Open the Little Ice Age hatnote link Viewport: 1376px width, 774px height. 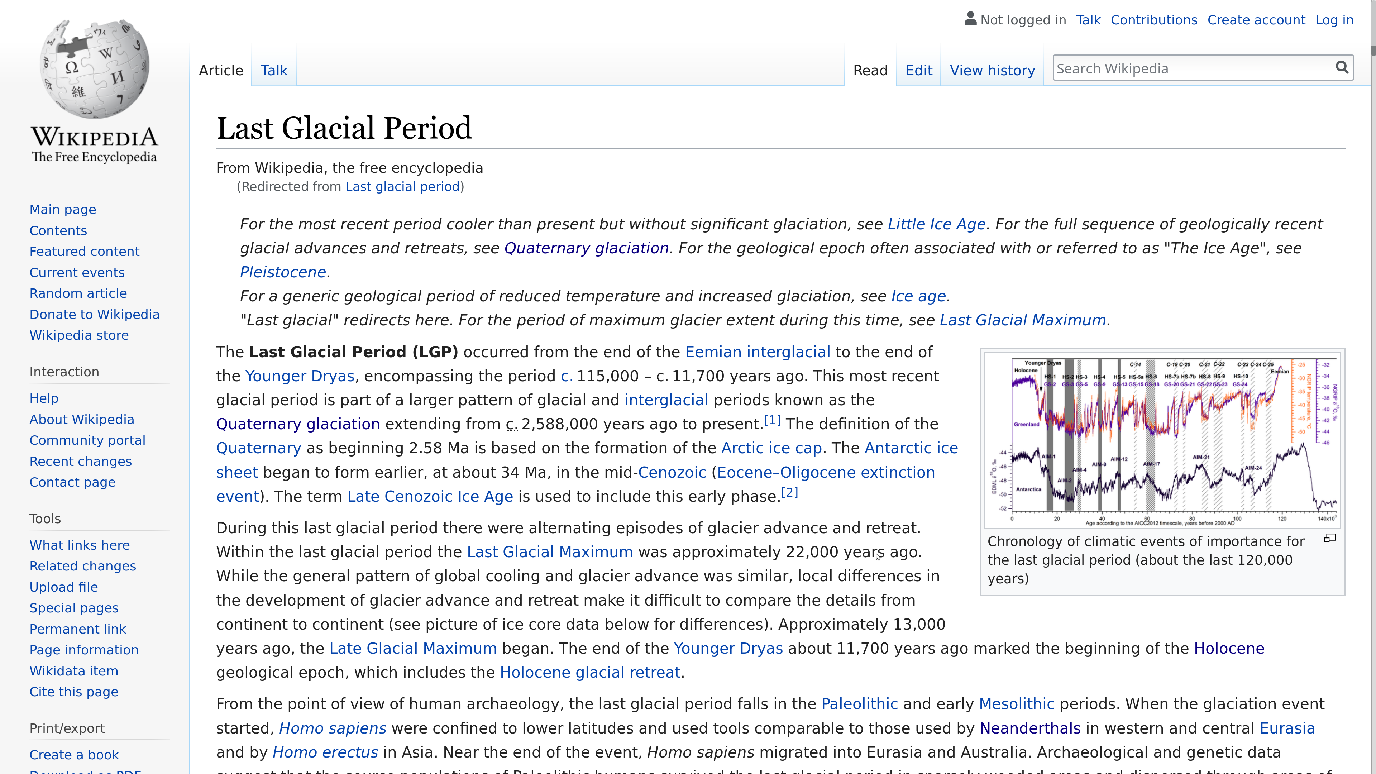click(x=936, y=224)
